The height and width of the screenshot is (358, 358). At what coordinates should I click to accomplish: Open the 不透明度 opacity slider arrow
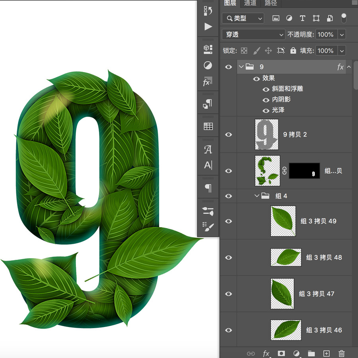[x=342, y=35]
